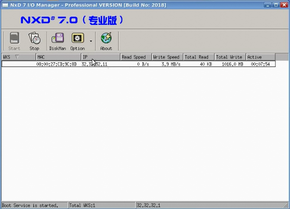The width and height of the screenshot is (290, 209).
Task: Open the DiskMan disk manager
Action: pos(57,41)
